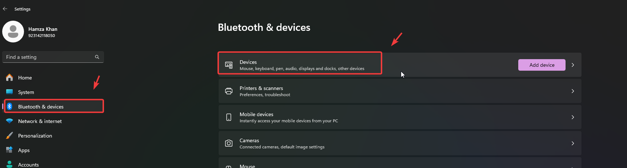Click the Bluetooth icon in sidebar
Image resolution: width=627 pixels, height=168 pixels.
point(9,107)
